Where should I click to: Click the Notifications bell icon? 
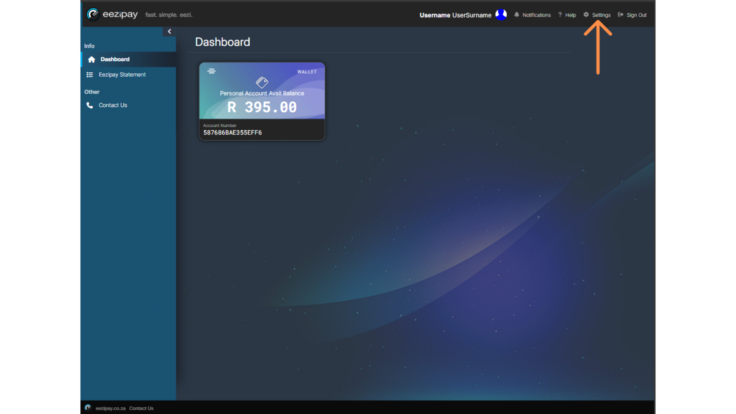(x=517, y=15)
